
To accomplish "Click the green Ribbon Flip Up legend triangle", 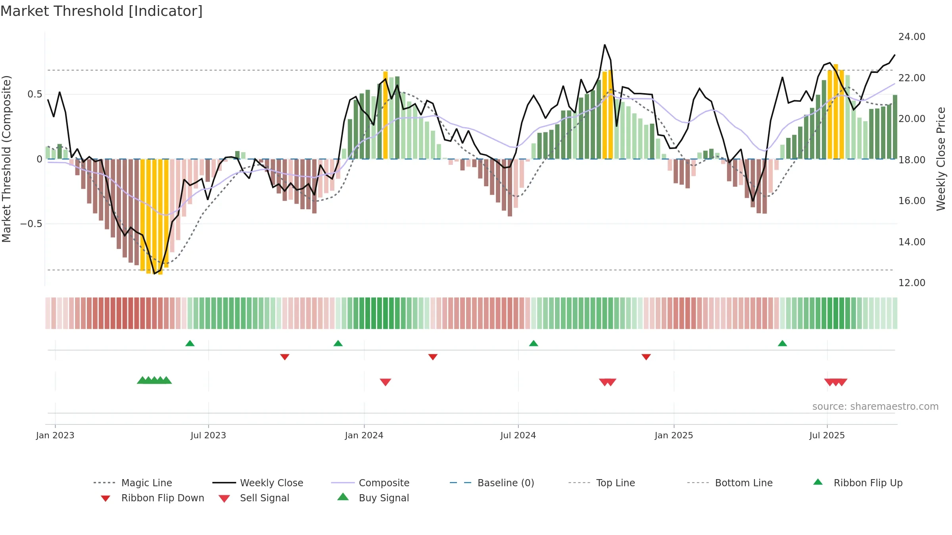I will click(x=818, y=482).
